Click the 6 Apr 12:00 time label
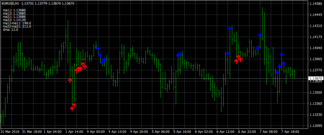 coord(225,132)
